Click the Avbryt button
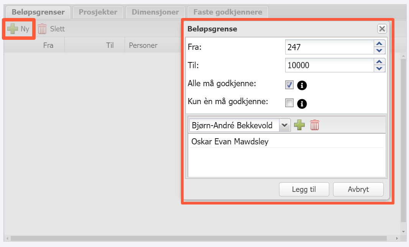409x247 pixels. click(358, 190)
